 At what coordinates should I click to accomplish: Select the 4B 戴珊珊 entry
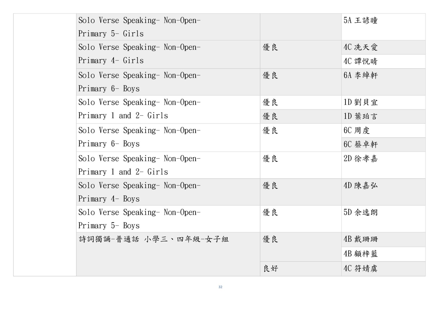(360, 239)
